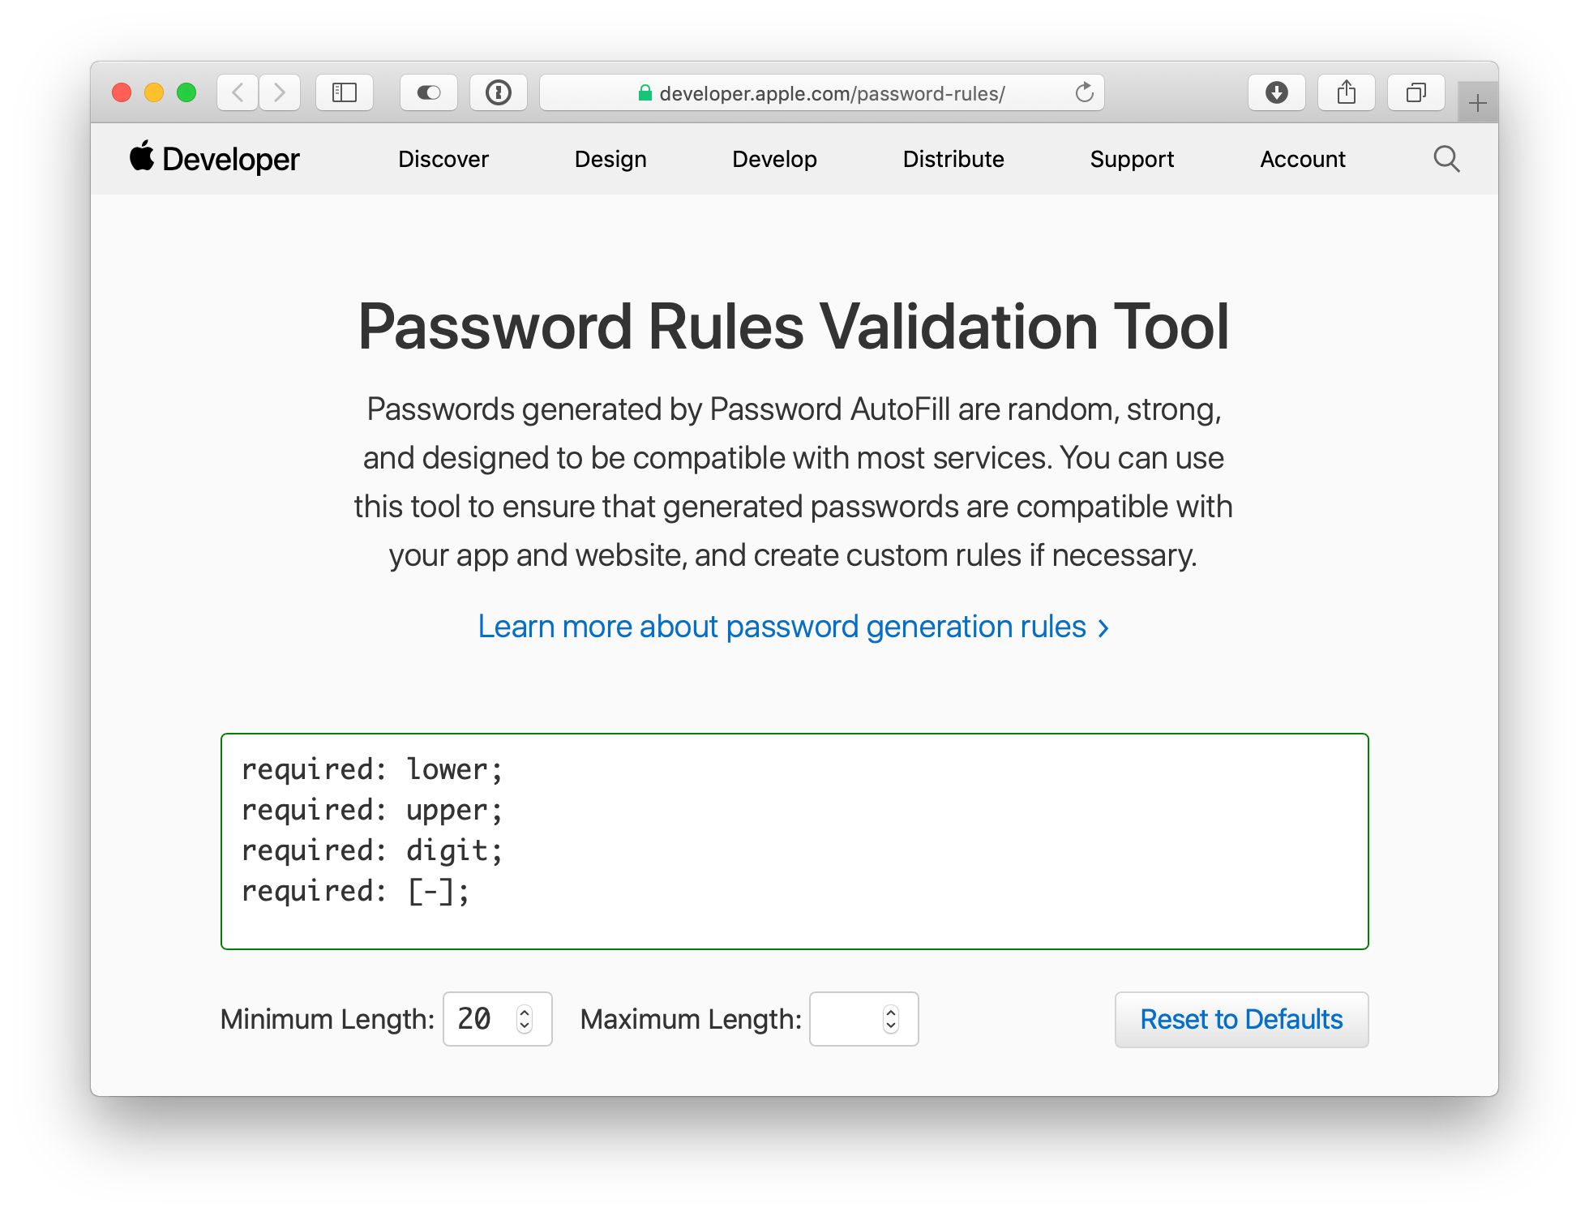Open the downloads list
This screenshot has width=1589, height=1216.
tap(1277, 92)
